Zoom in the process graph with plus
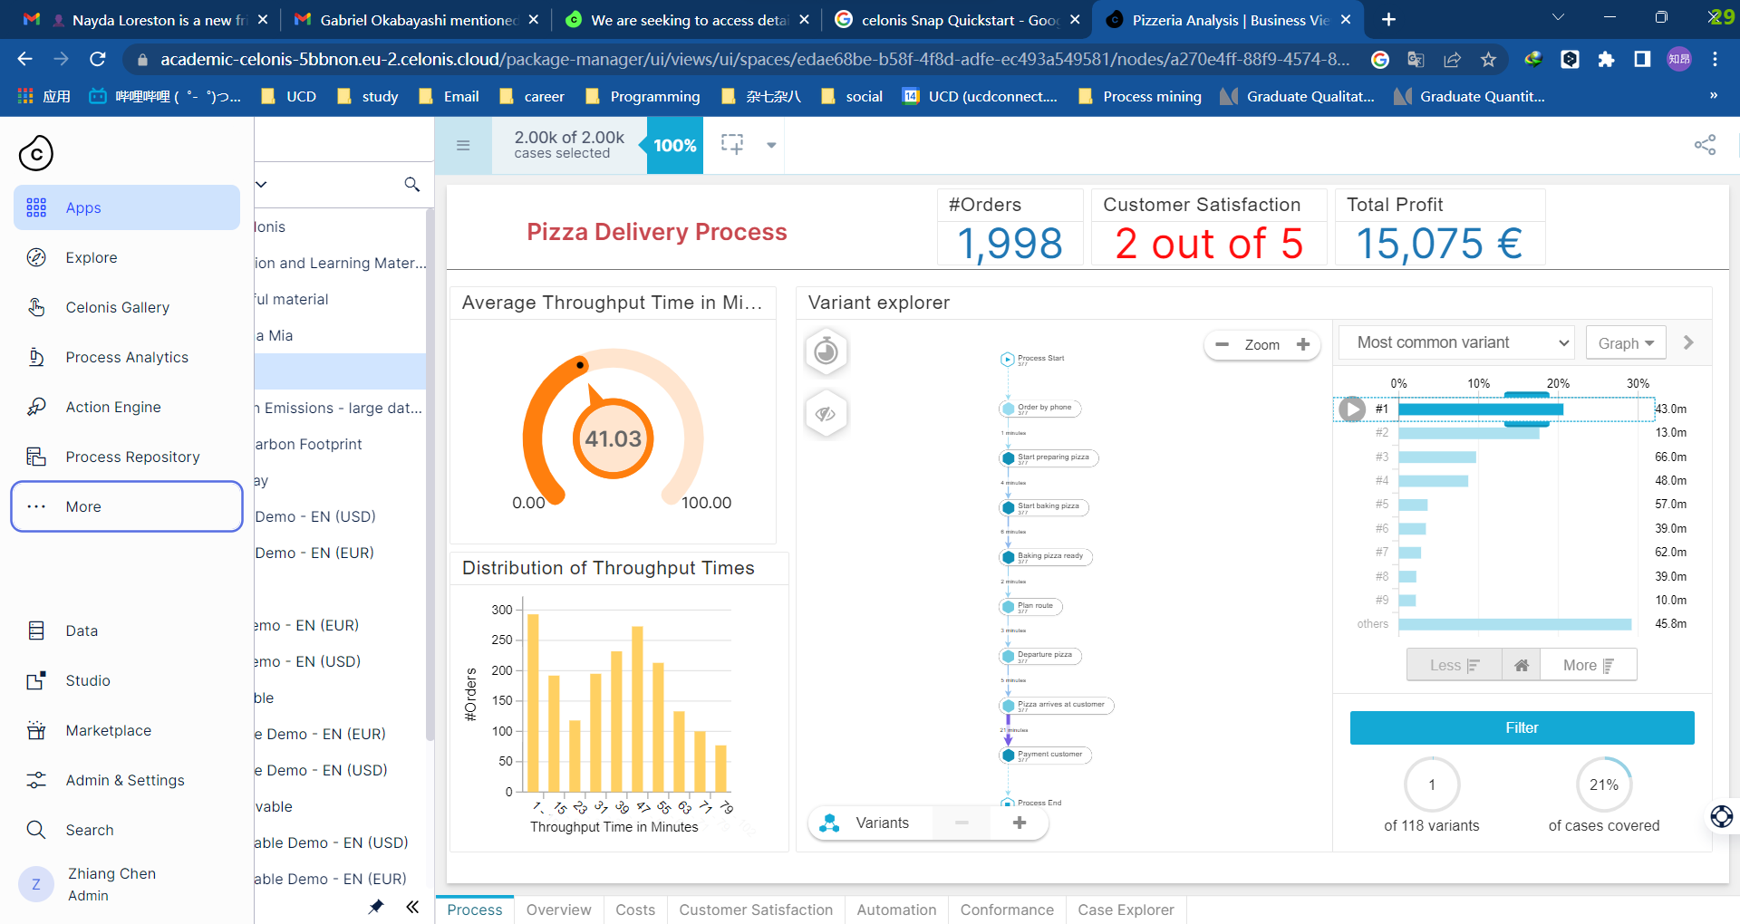The height and width of the screenshot is (924, 1740). click(x=1303, y=344)
